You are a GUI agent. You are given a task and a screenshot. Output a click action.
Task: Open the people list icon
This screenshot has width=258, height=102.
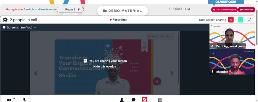[x=122, y=100]
